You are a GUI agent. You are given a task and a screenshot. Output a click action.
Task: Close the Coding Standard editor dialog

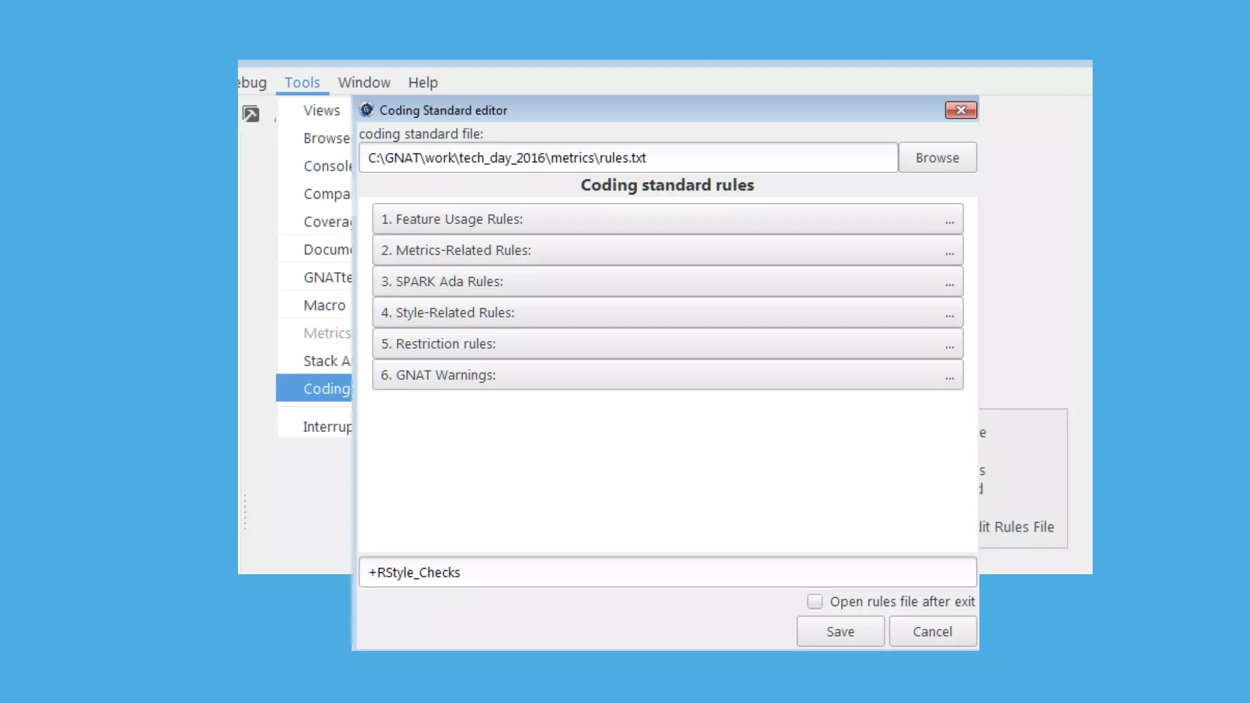tap(961, 110)
